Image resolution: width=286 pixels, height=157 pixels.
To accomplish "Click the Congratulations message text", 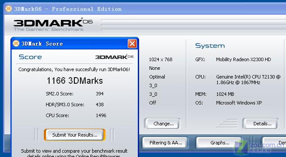I will coord(74,69).
